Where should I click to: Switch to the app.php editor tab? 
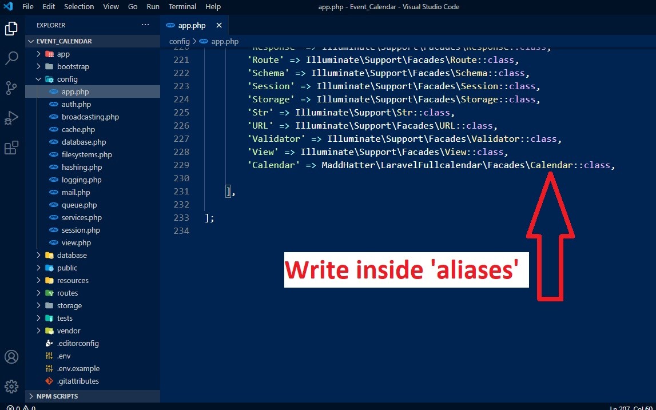click(191, 26)
